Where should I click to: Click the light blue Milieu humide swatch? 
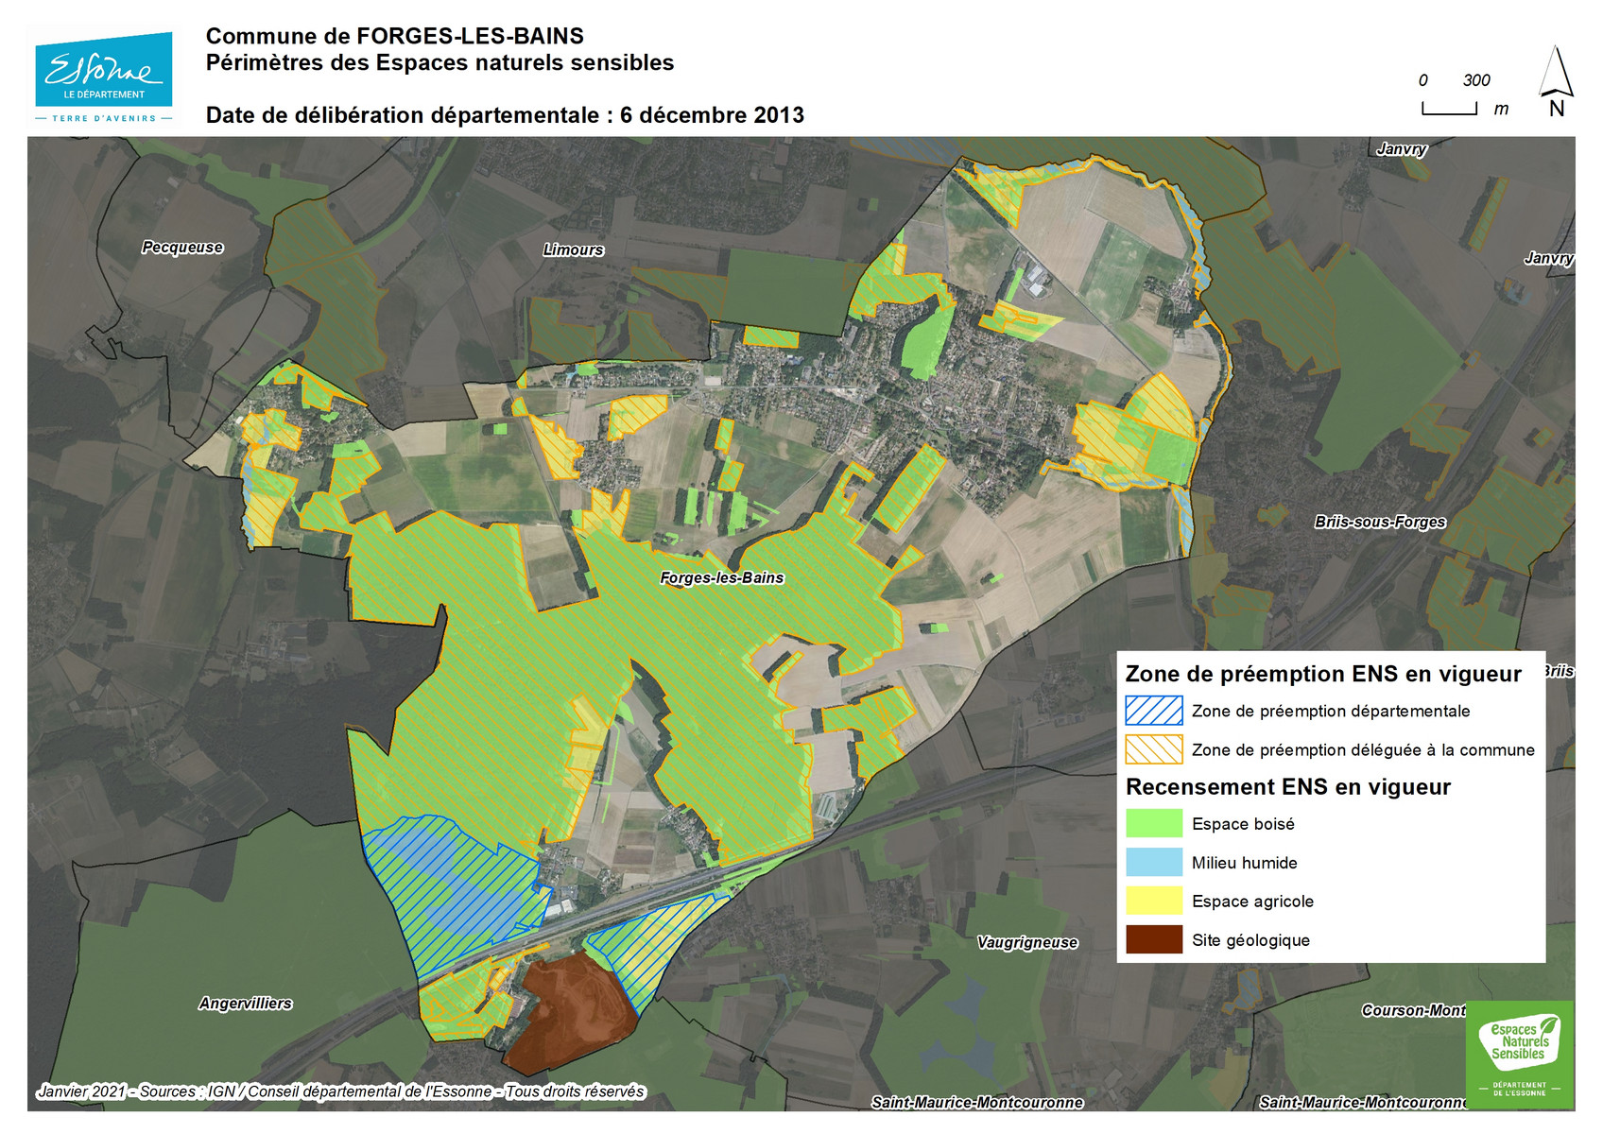pyautogui.click(x=1154, y=862)
